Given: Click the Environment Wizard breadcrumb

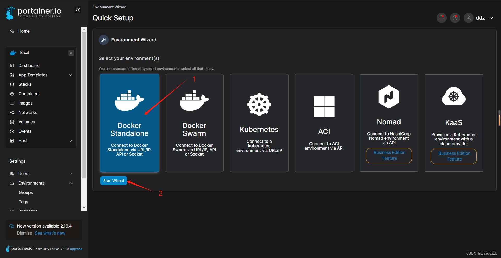Looking at the screenshot, I should tap(109, 7).
